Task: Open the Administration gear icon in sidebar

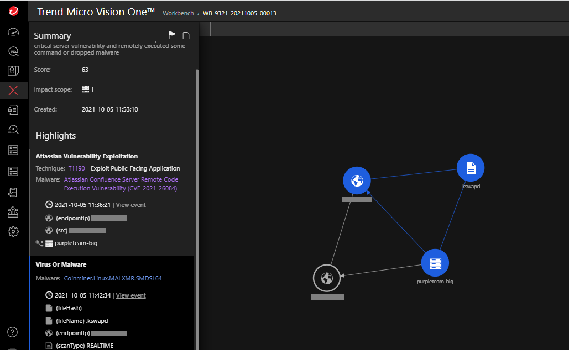Action: click(x=14, y=231)
